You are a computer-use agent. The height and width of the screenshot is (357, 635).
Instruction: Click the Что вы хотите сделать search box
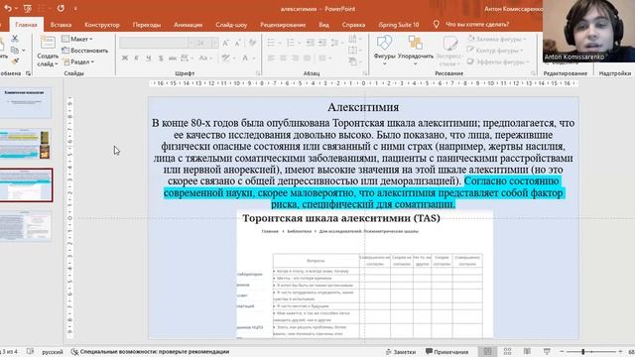coord(477,24)
